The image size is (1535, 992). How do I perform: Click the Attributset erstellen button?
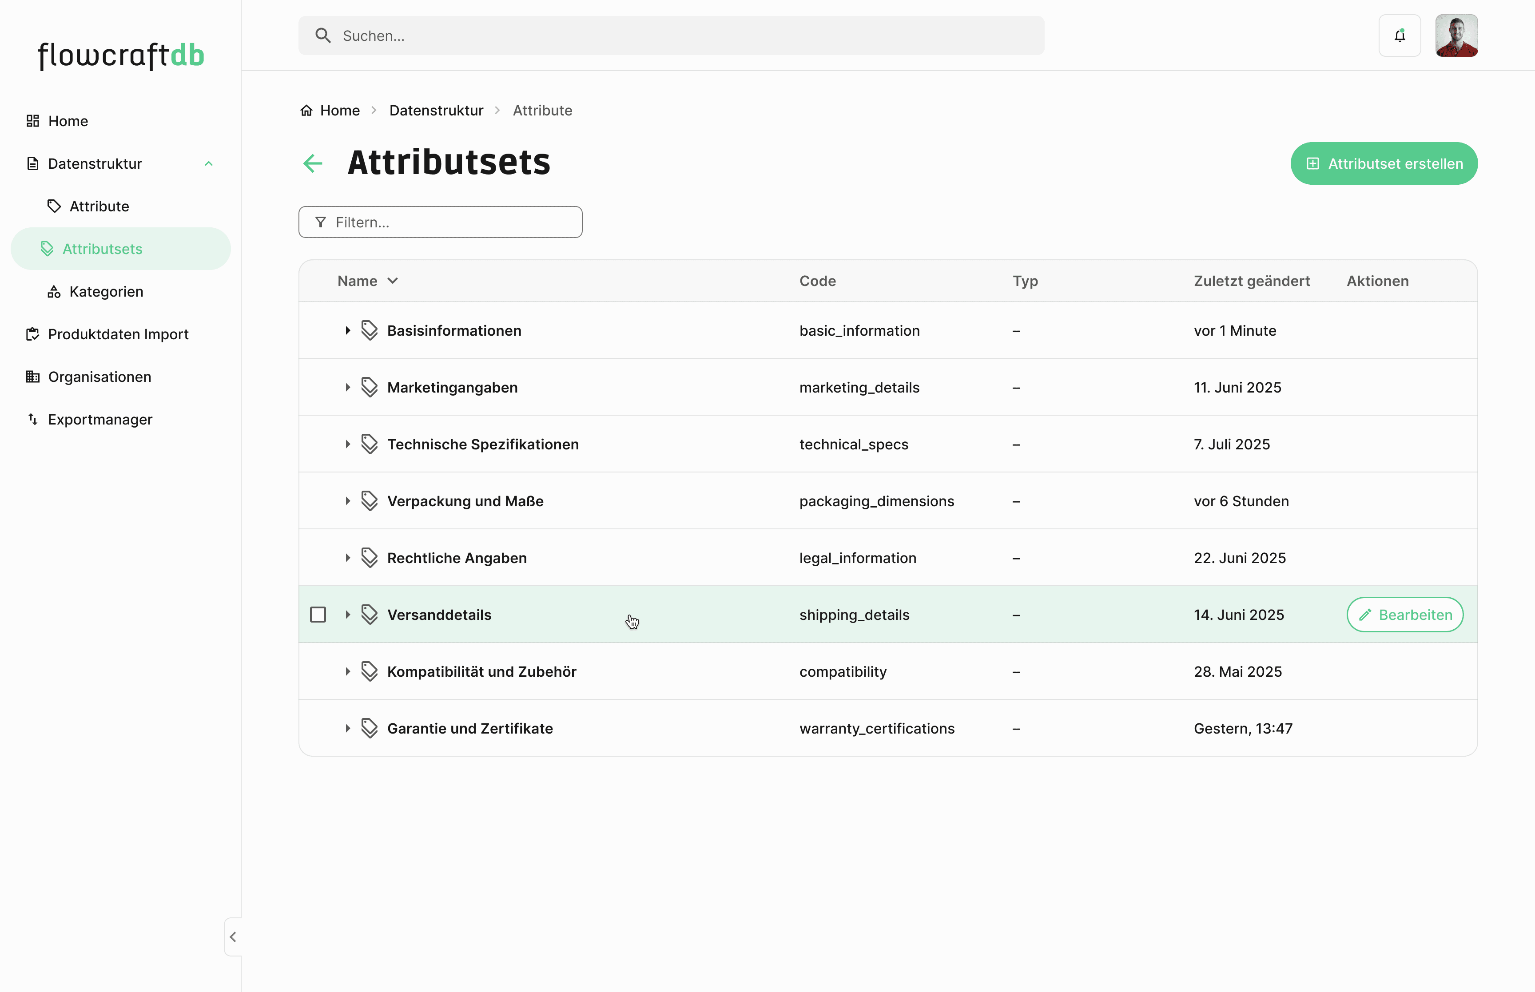pyautogui.click(x=1384, y=163)
